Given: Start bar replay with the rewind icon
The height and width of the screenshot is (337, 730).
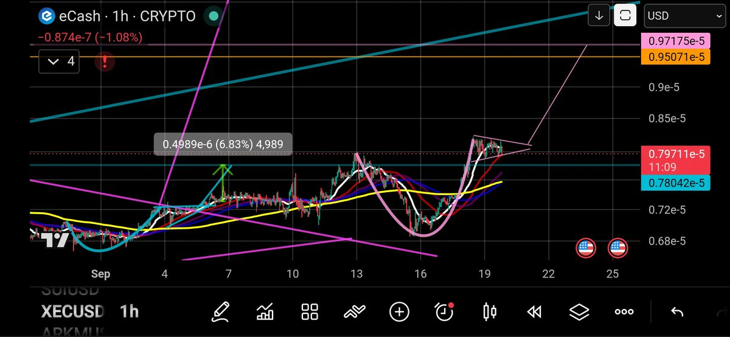Looking at the screenshot, I should click(534, 312).
